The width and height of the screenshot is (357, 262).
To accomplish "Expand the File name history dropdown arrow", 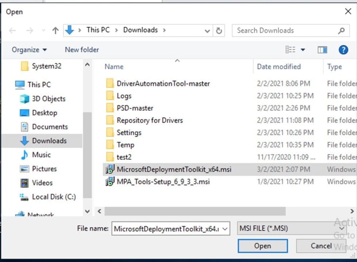I will (225, 229).
